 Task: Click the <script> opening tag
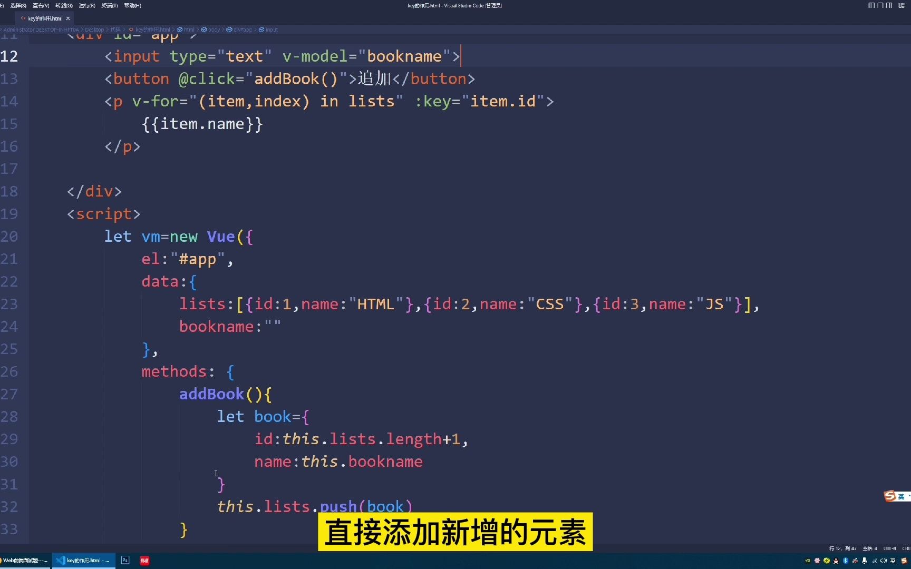click(104, 214)
